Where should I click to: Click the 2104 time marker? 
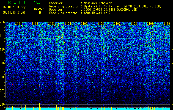pyautogui.click(x=68, y=24)
